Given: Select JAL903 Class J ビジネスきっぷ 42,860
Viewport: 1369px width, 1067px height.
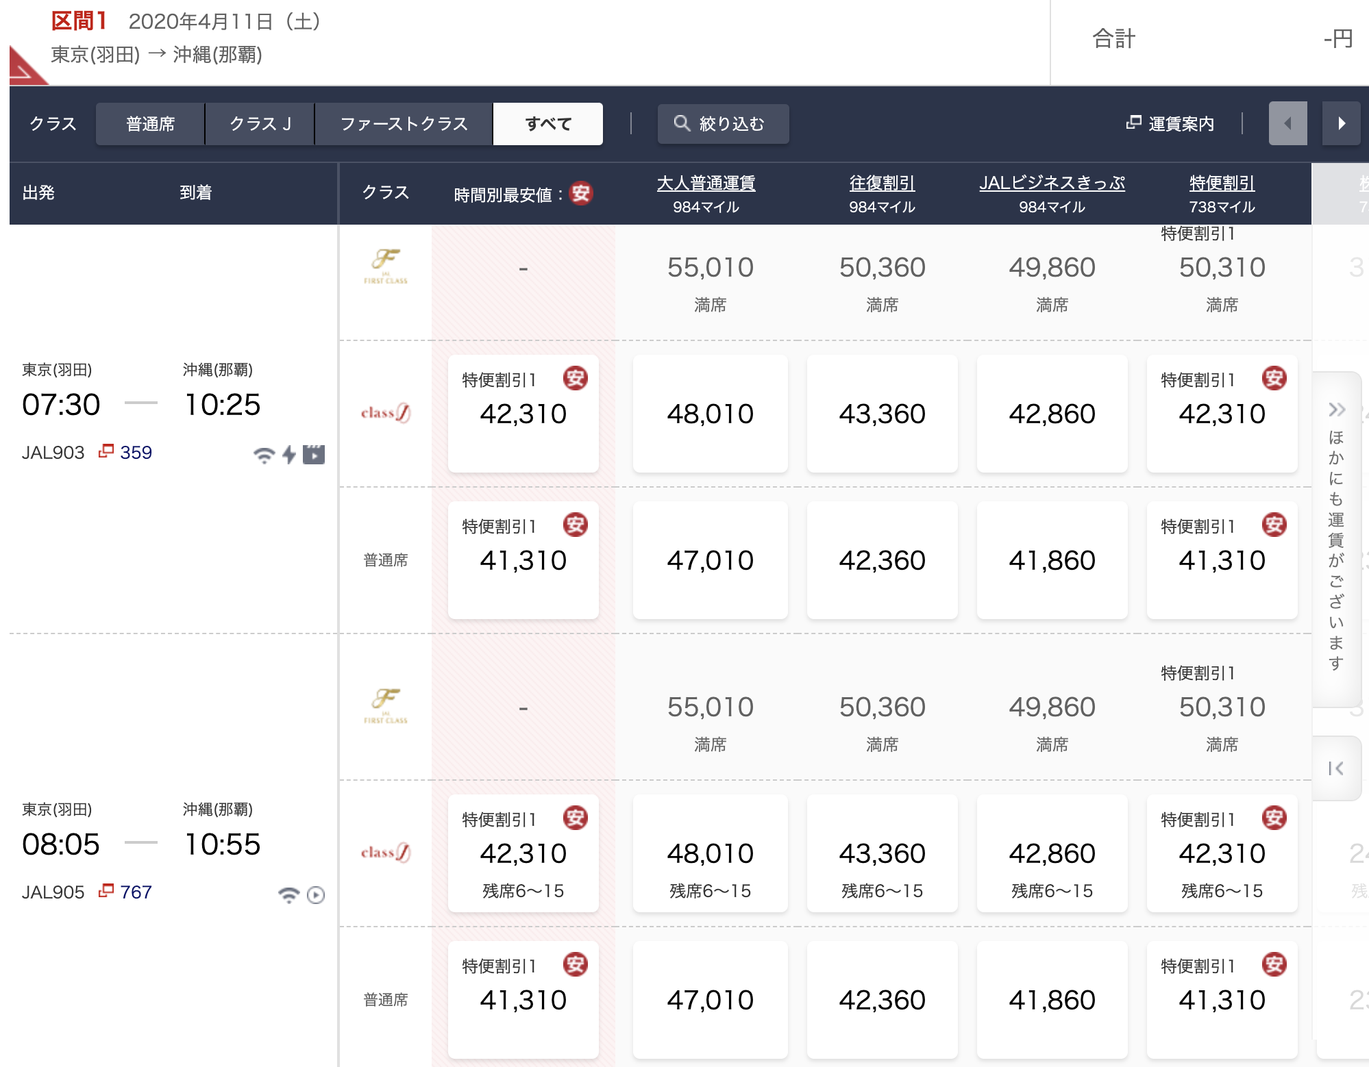Looking at the screenshot, I should 1052,414.
